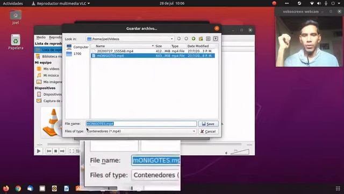Screen dimensions: 344x194
Task: Close the vokoscreen webcam window
Action: [339, 11]
